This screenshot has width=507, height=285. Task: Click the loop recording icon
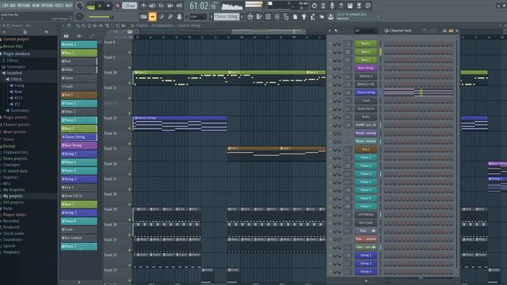180,6
